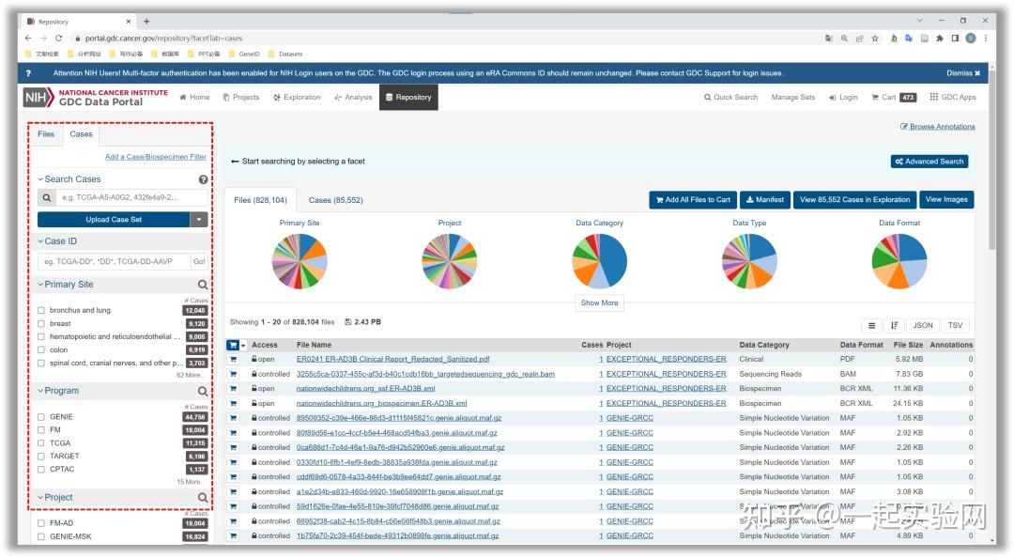Click cart icon for 89509352 genie maf file
Image resolution: width=1014 pixels, height=558 pixels.
coord(233,418)
